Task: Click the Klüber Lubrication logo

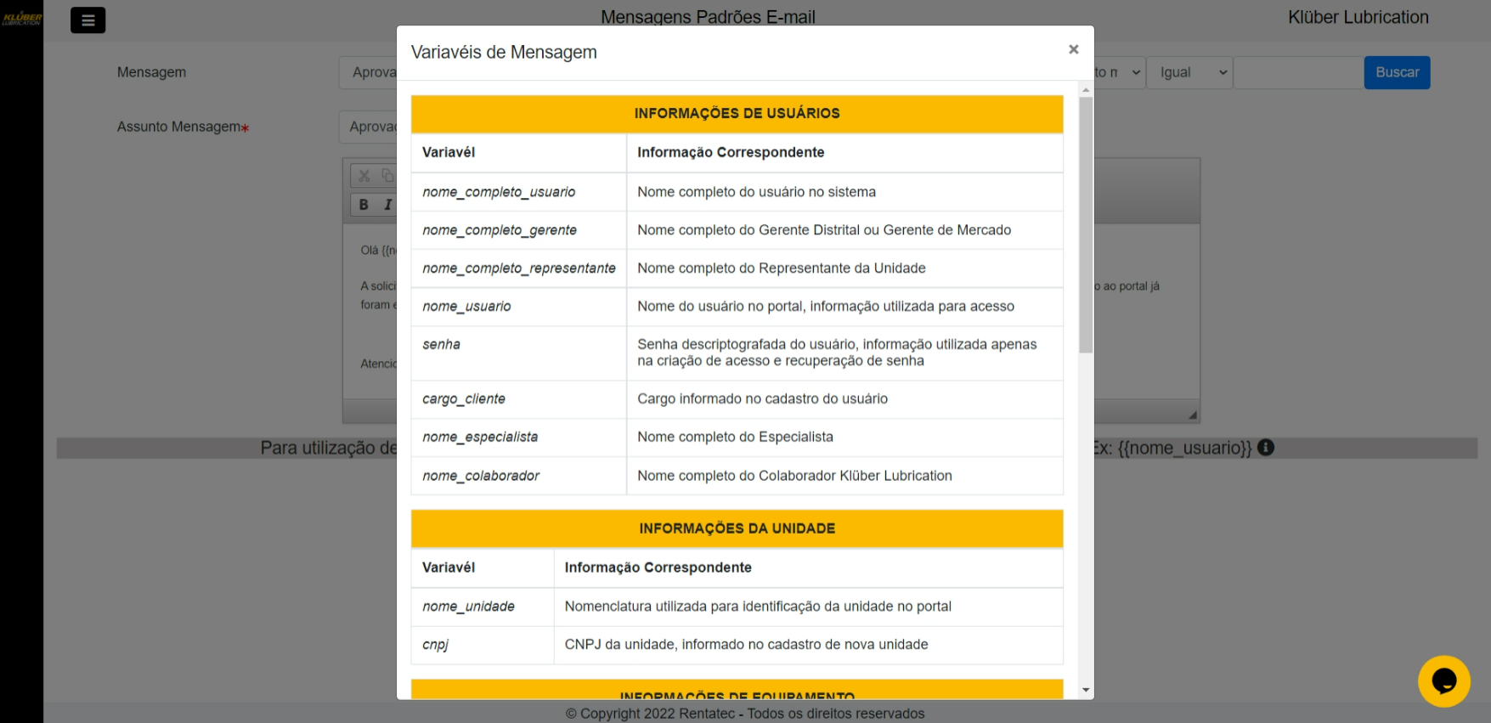Action: coord(21,19)
